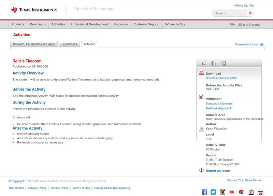Viewport: 273px width, 196px height.
Task: Open the Privacy Policy link
Action: (x=37, y=188)
